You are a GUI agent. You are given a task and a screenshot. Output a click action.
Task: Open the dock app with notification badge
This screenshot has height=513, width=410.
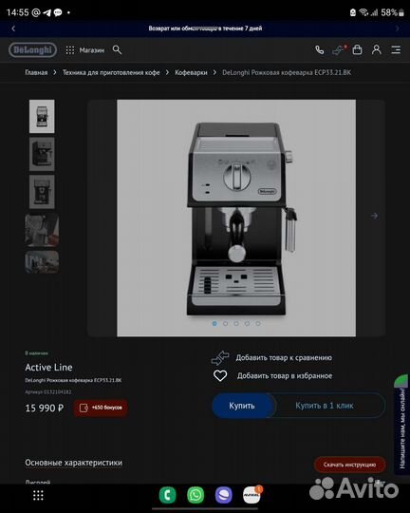[x=252, y=495]
